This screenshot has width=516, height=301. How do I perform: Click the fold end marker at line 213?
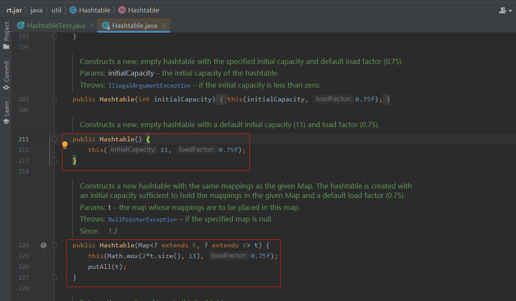click(x=55, y=160)
